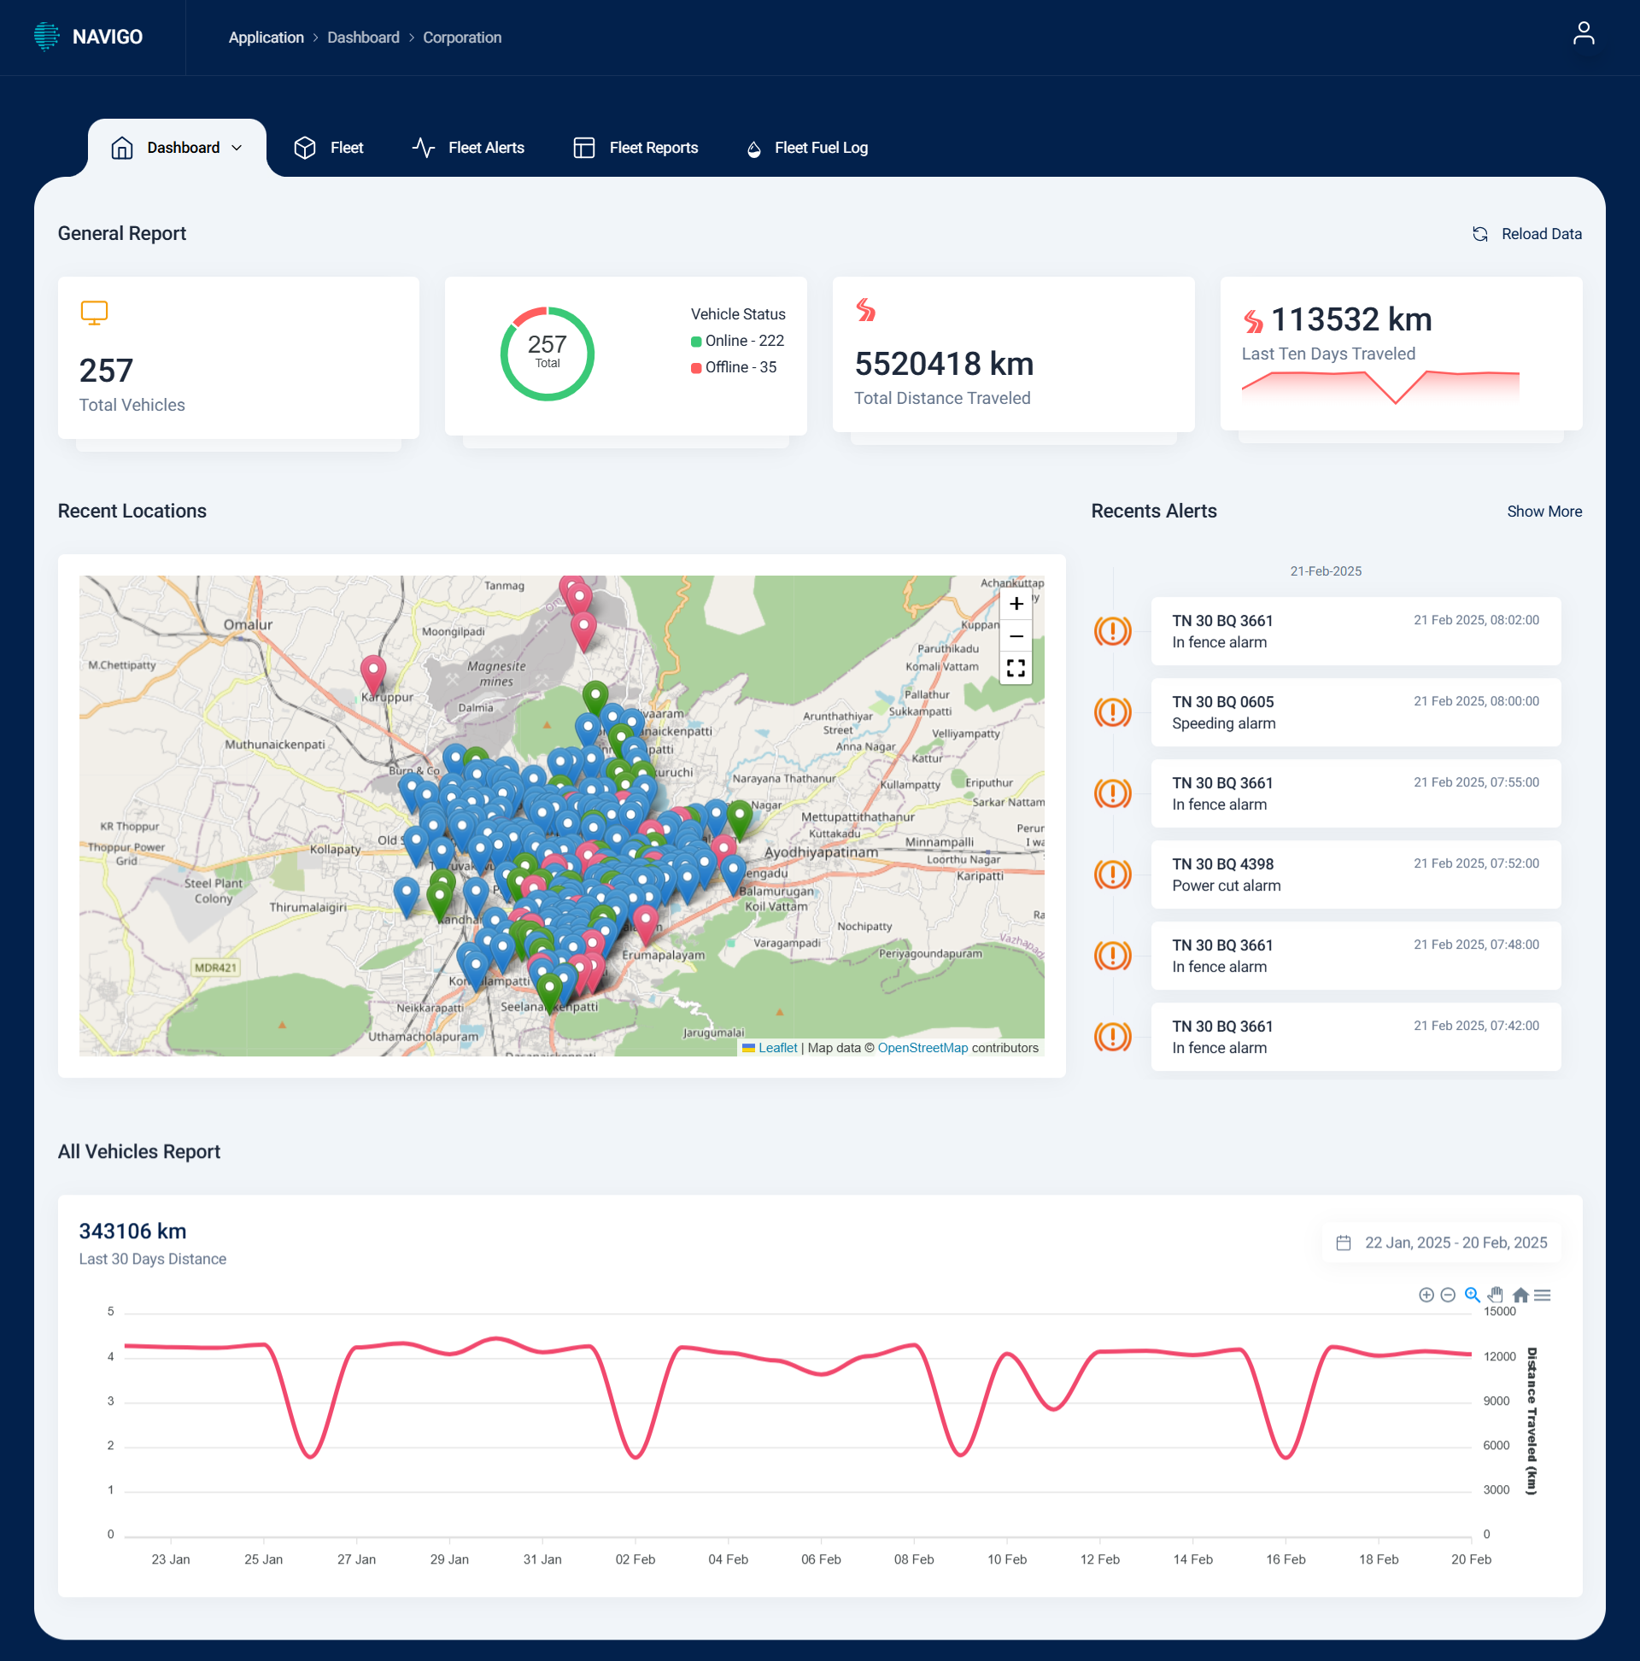1640x1661 pixels.
Task: Open the user profile icon
Action: (1583, 34)
